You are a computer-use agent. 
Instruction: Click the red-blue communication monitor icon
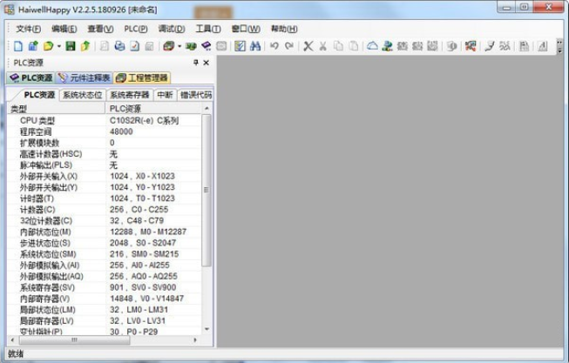tap(471, 46)
